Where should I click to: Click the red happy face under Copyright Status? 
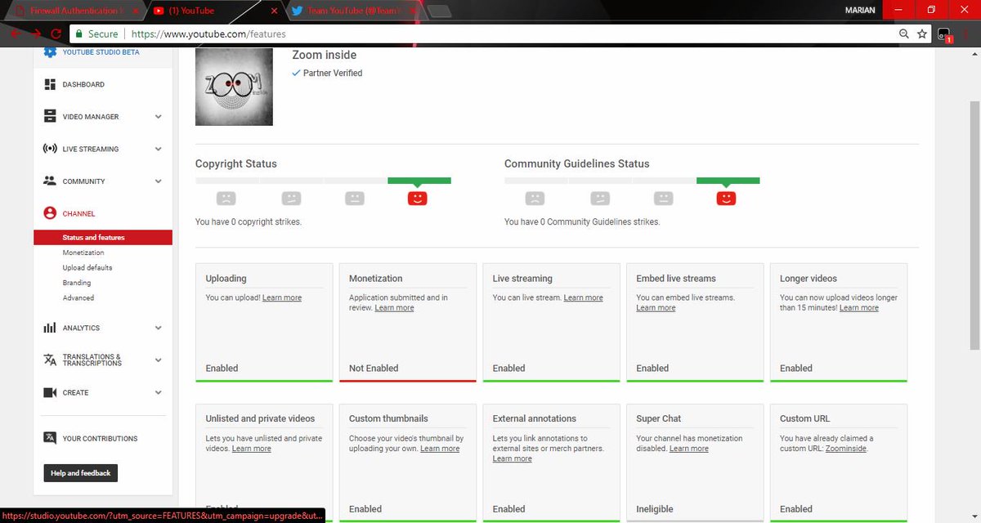418,198
